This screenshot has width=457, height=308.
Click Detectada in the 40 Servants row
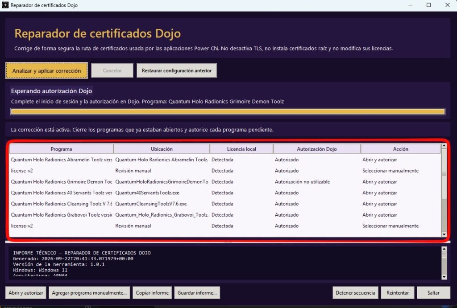tap(222, 193)
